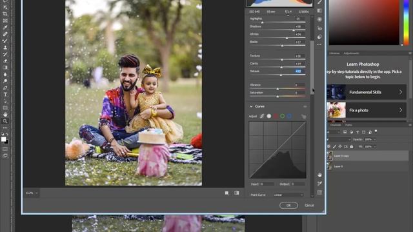This screenshot has width=413, height=232.
Task: Adjust the Saturation slider
Action: (x=277, y=96)
